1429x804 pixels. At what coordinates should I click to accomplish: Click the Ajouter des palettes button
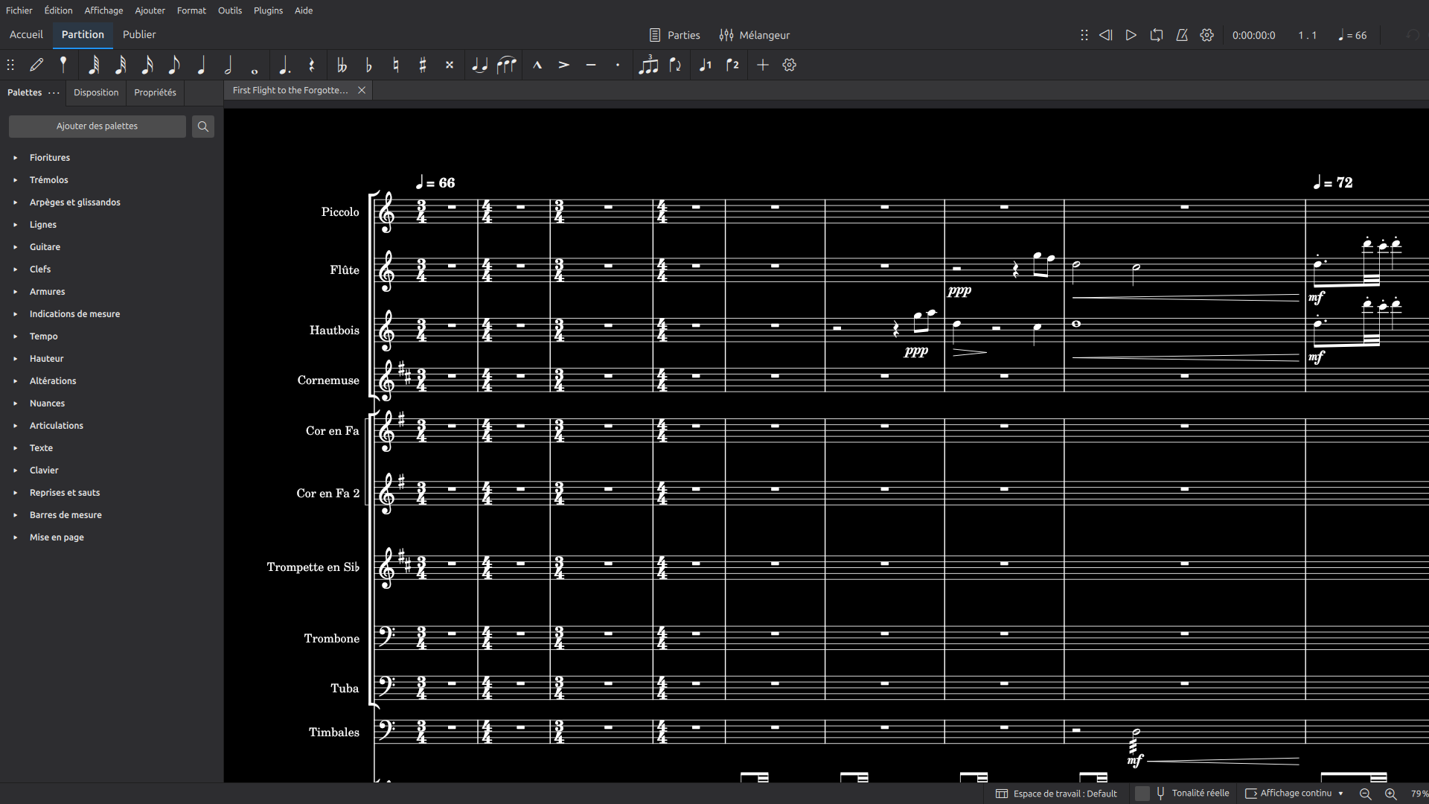click(x=97, y=127)
